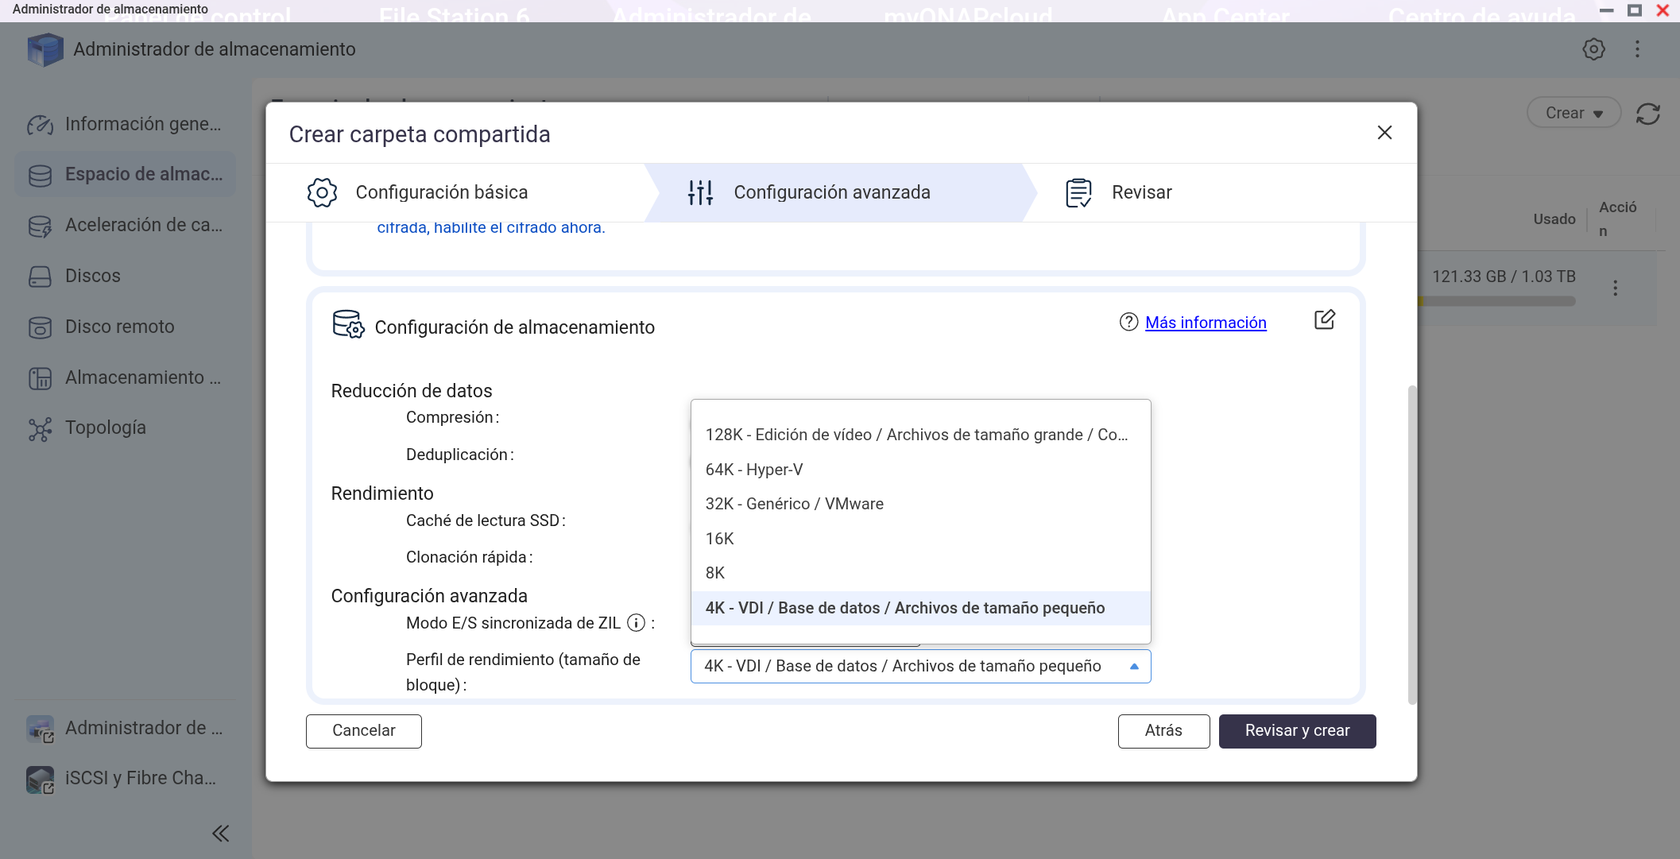Collapse the Perfil de rendimiento dropdown
Image resolution: width=1680 pixels, height=859 pixels.
tap(1134, 667)
